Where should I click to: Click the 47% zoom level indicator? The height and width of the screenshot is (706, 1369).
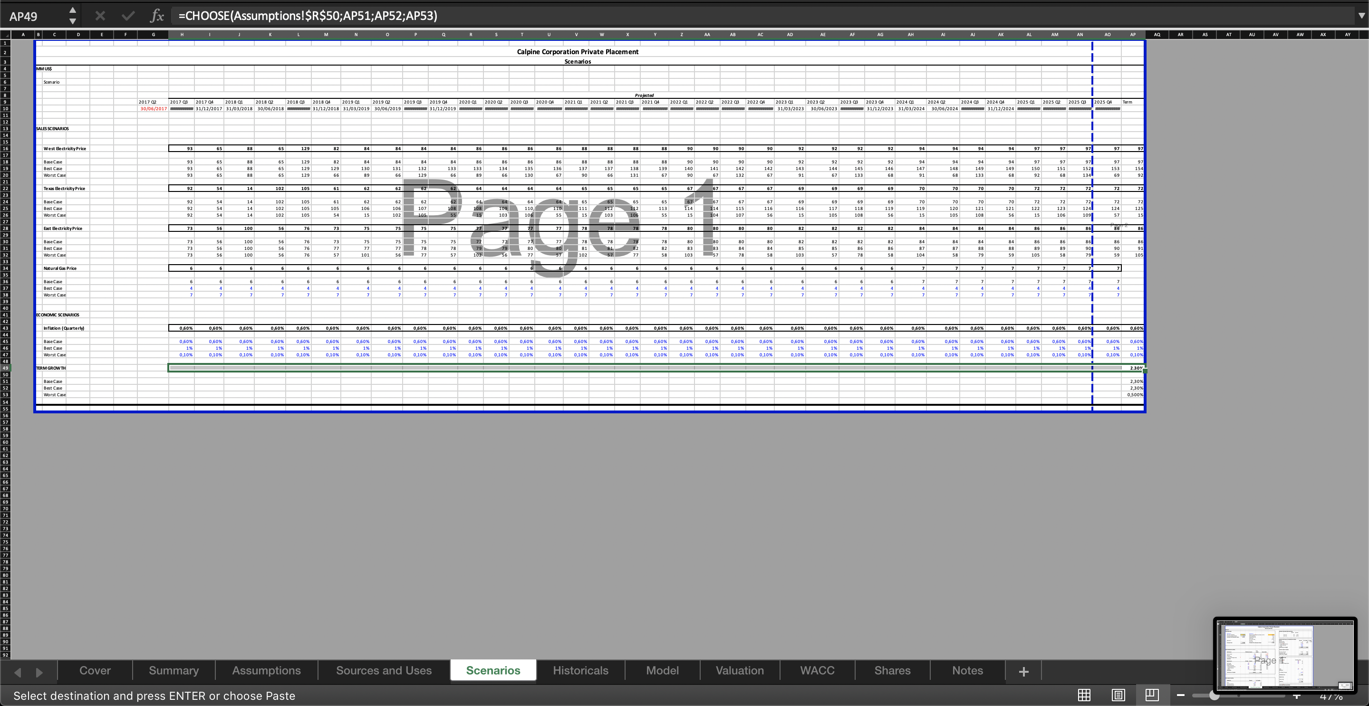point(1331,697)
